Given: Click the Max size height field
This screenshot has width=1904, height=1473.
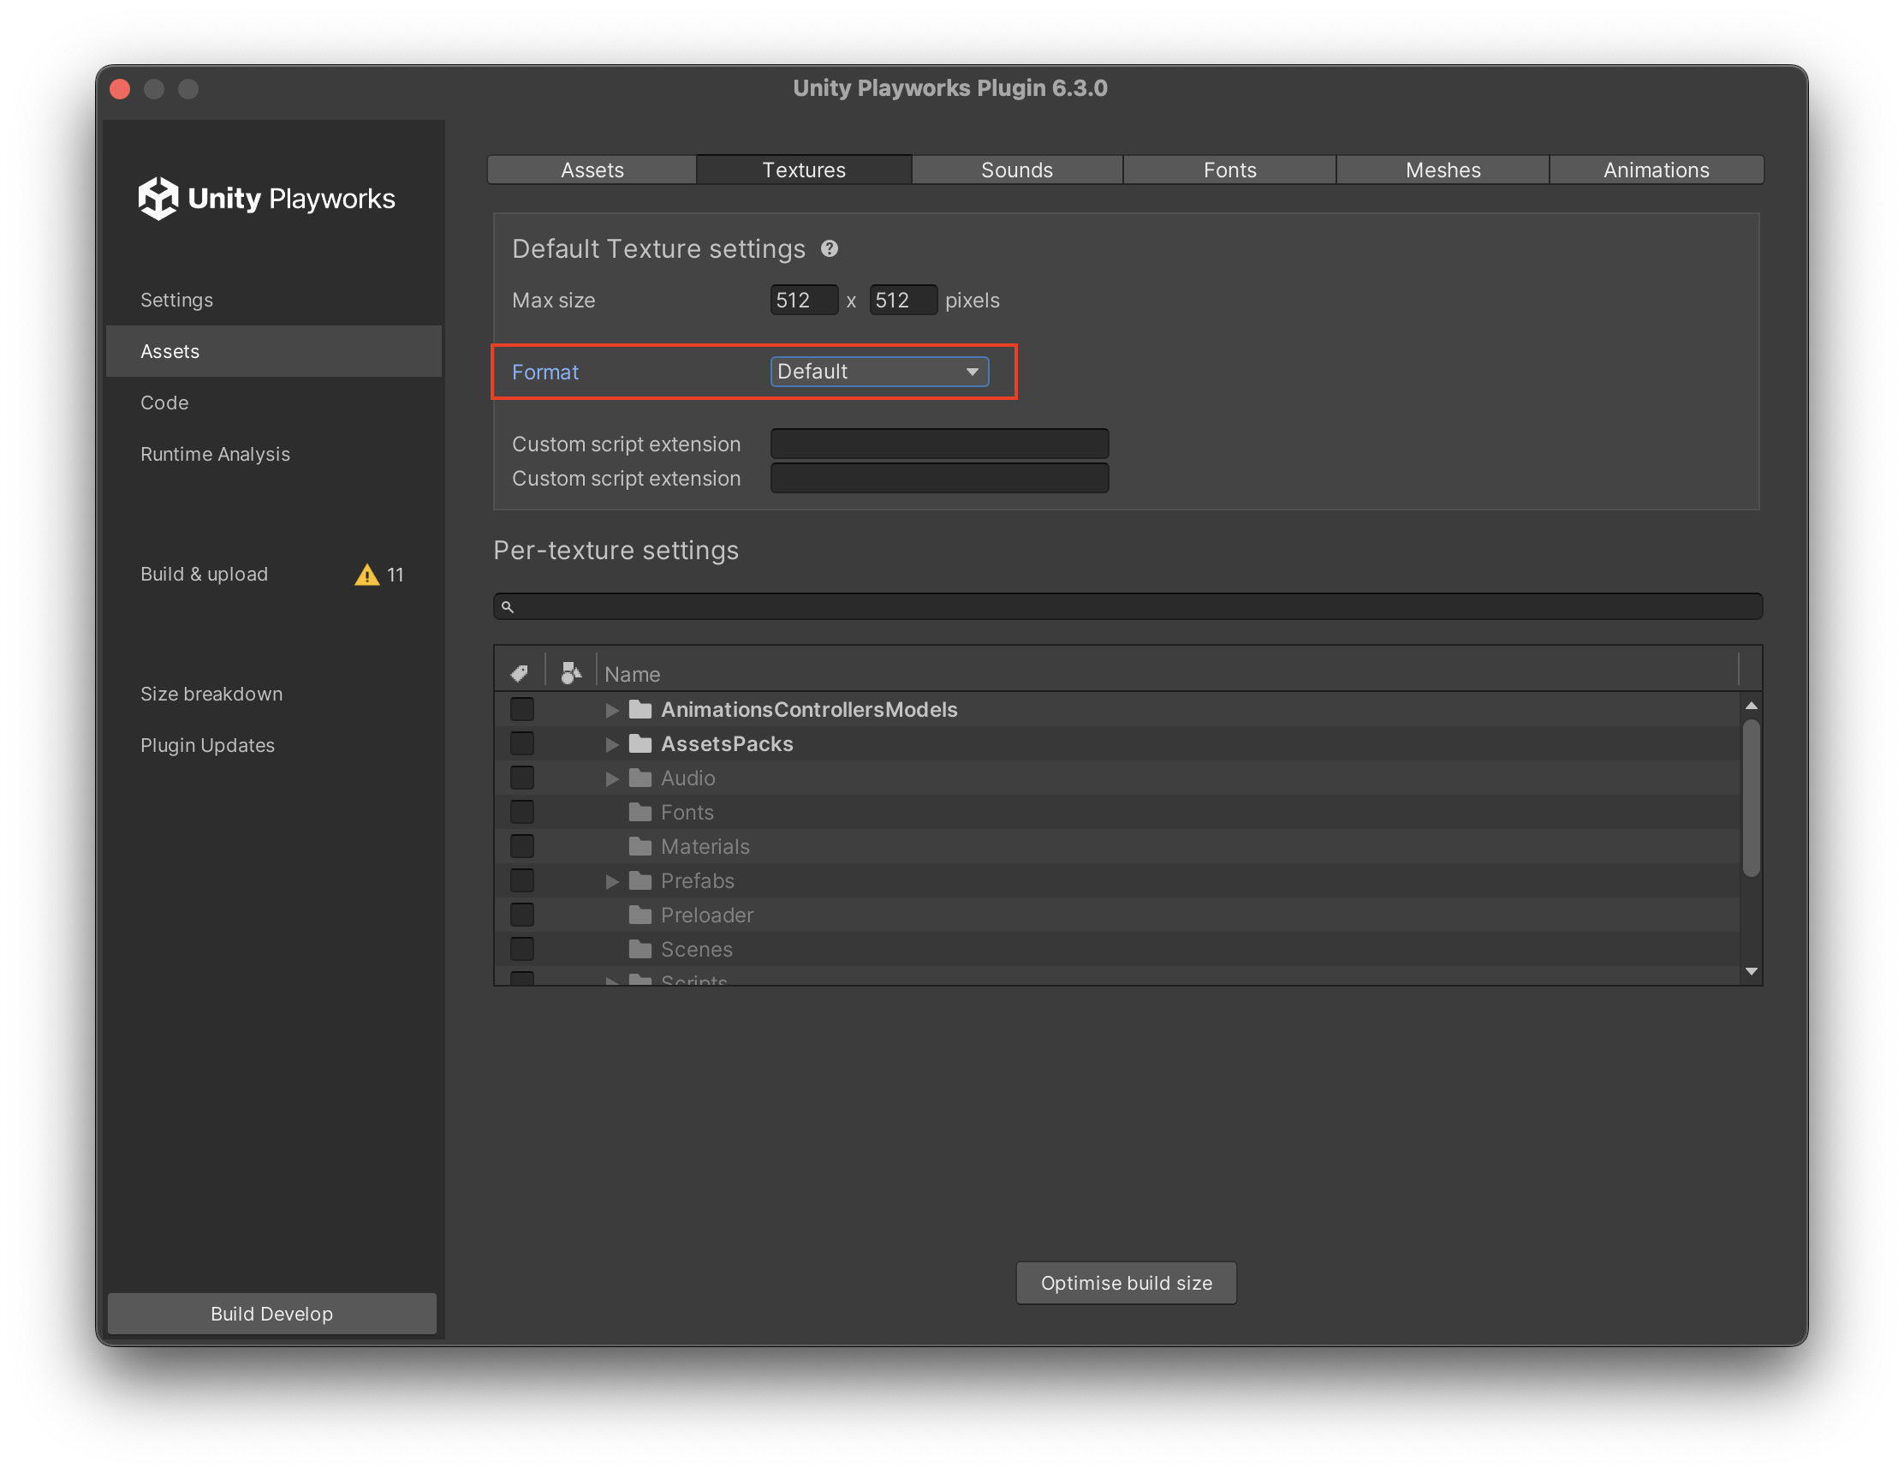Looking at the screenshot, I should pyautogui.click(x=902, y=300).
